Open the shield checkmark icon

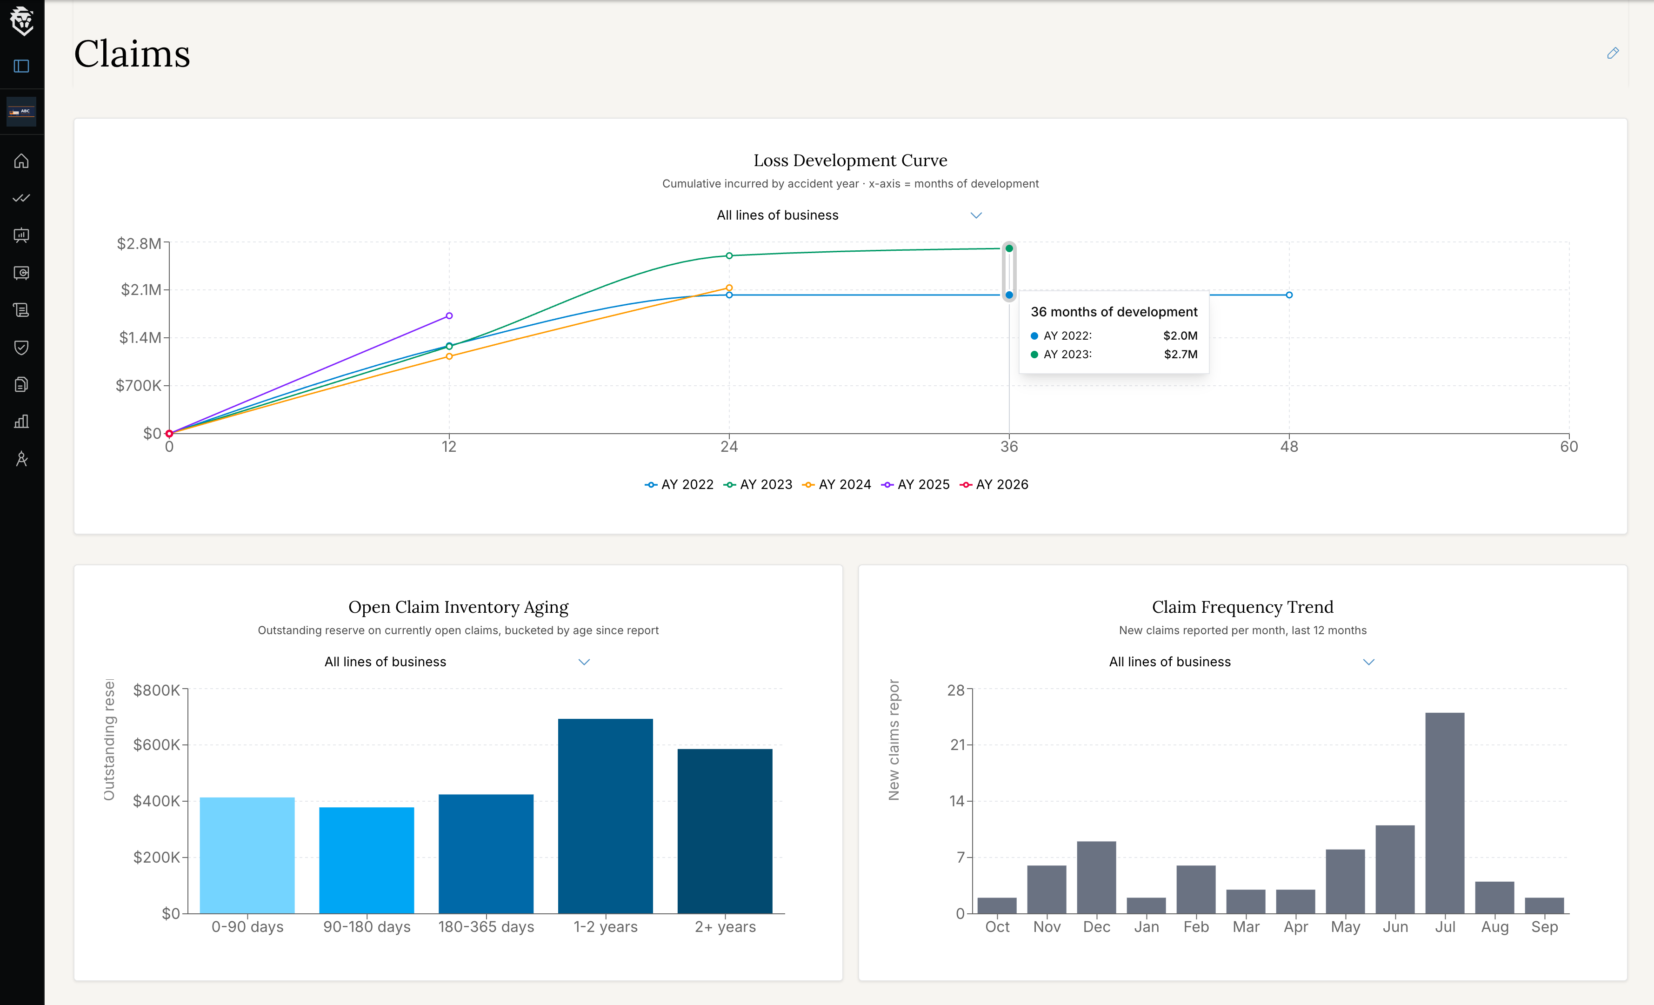[x=21, y=347]
